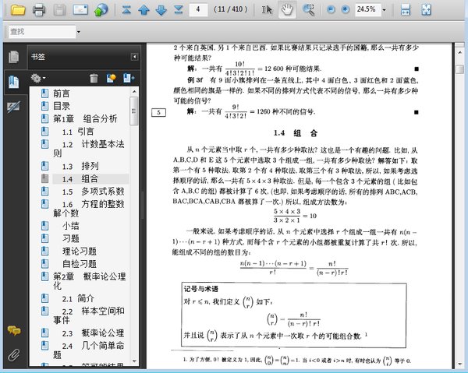Image resolution: width=468 pixels, height=373 pixels.
Task: Click the document scroll-down arrow
Action: tap(460, 364)
